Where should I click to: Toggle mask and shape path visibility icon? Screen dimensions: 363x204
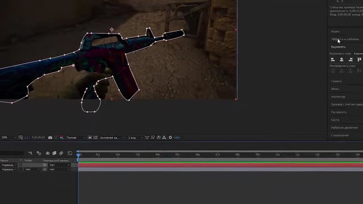(26, 137)
